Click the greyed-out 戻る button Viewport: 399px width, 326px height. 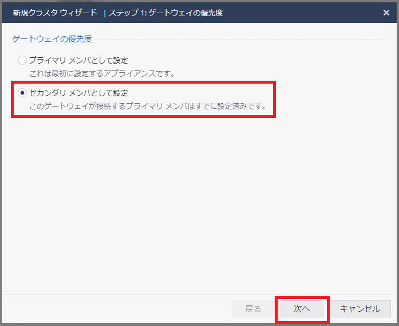click(x=252, y=309)
